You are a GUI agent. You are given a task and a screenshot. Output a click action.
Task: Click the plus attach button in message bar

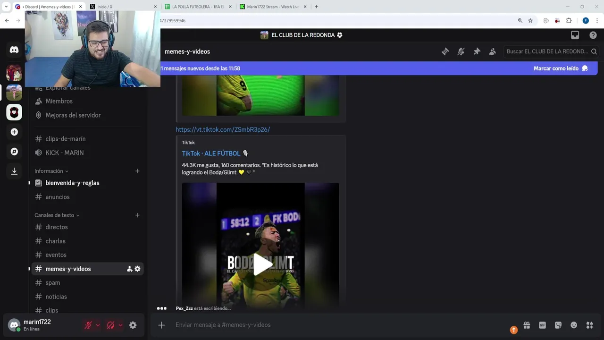tap(161, 325)
